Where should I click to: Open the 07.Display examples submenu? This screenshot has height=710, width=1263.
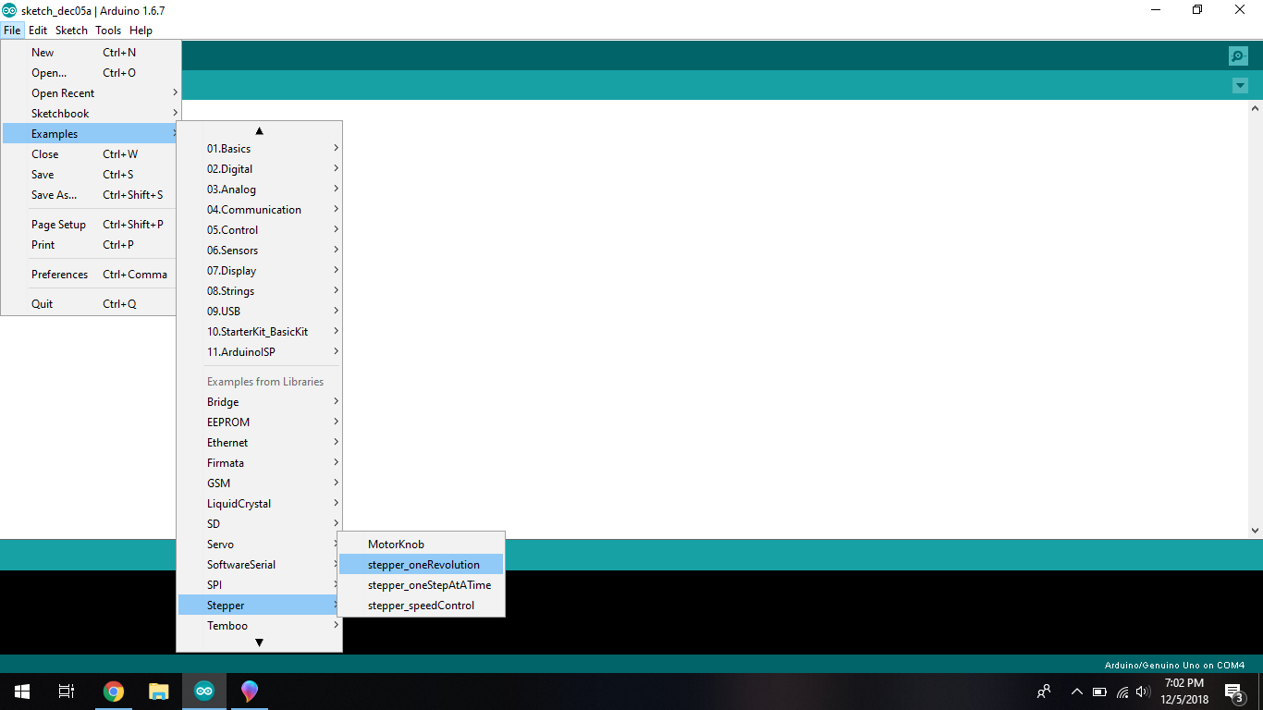[x=259, y=271]
